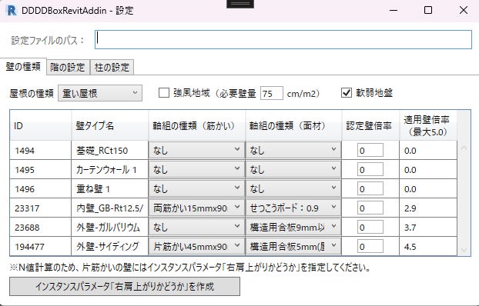Focus the 設定ファイルのパス input field
The height and width of the screenshot is (306, 479).
tap(283, 39)
